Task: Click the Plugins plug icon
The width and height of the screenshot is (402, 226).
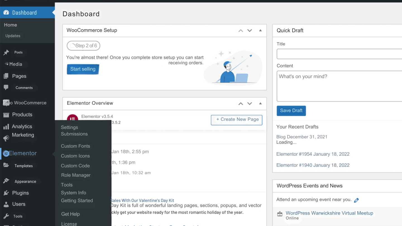Action: (x=6, y=193)
